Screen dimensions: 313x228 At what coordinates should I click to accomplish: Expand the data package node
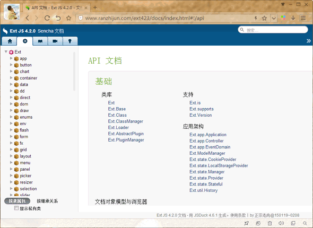[x=11, y=84]
